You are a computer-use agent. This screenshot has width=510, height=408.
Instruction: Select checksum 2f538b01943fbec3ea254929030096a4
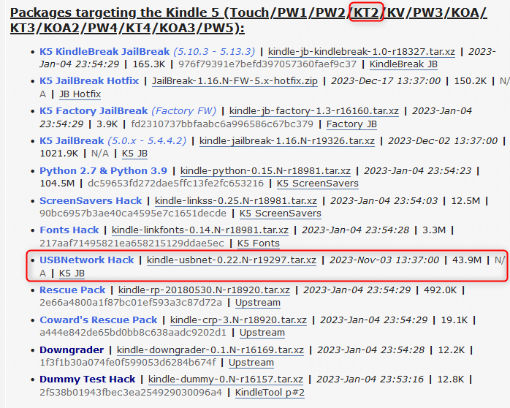(131, 392)
